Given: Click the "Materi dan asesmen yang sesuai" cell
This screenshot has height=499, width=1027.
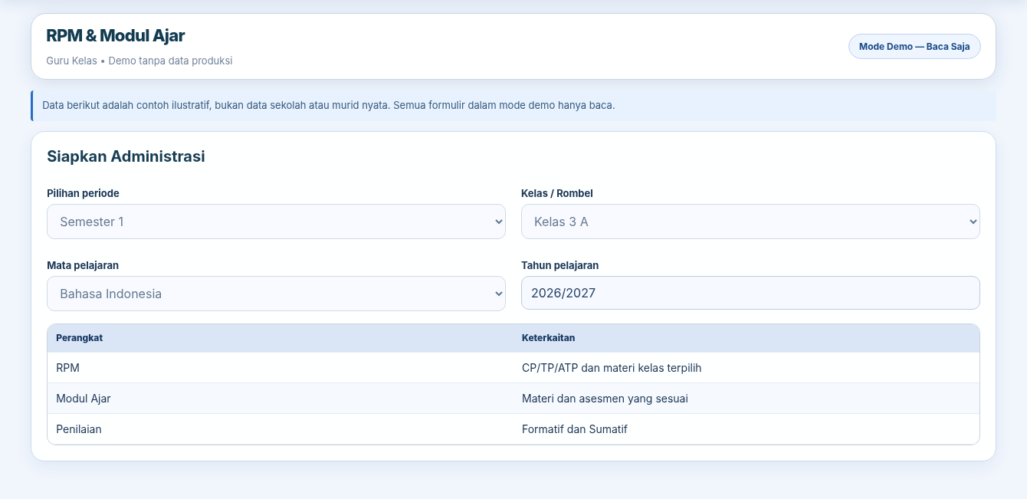Looking at the screenshot, I should coord(746,399).
